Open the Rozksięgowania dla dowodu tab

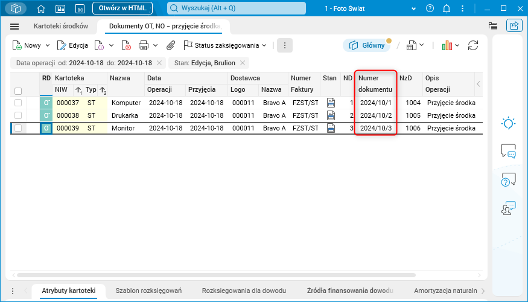coord(244,291)
